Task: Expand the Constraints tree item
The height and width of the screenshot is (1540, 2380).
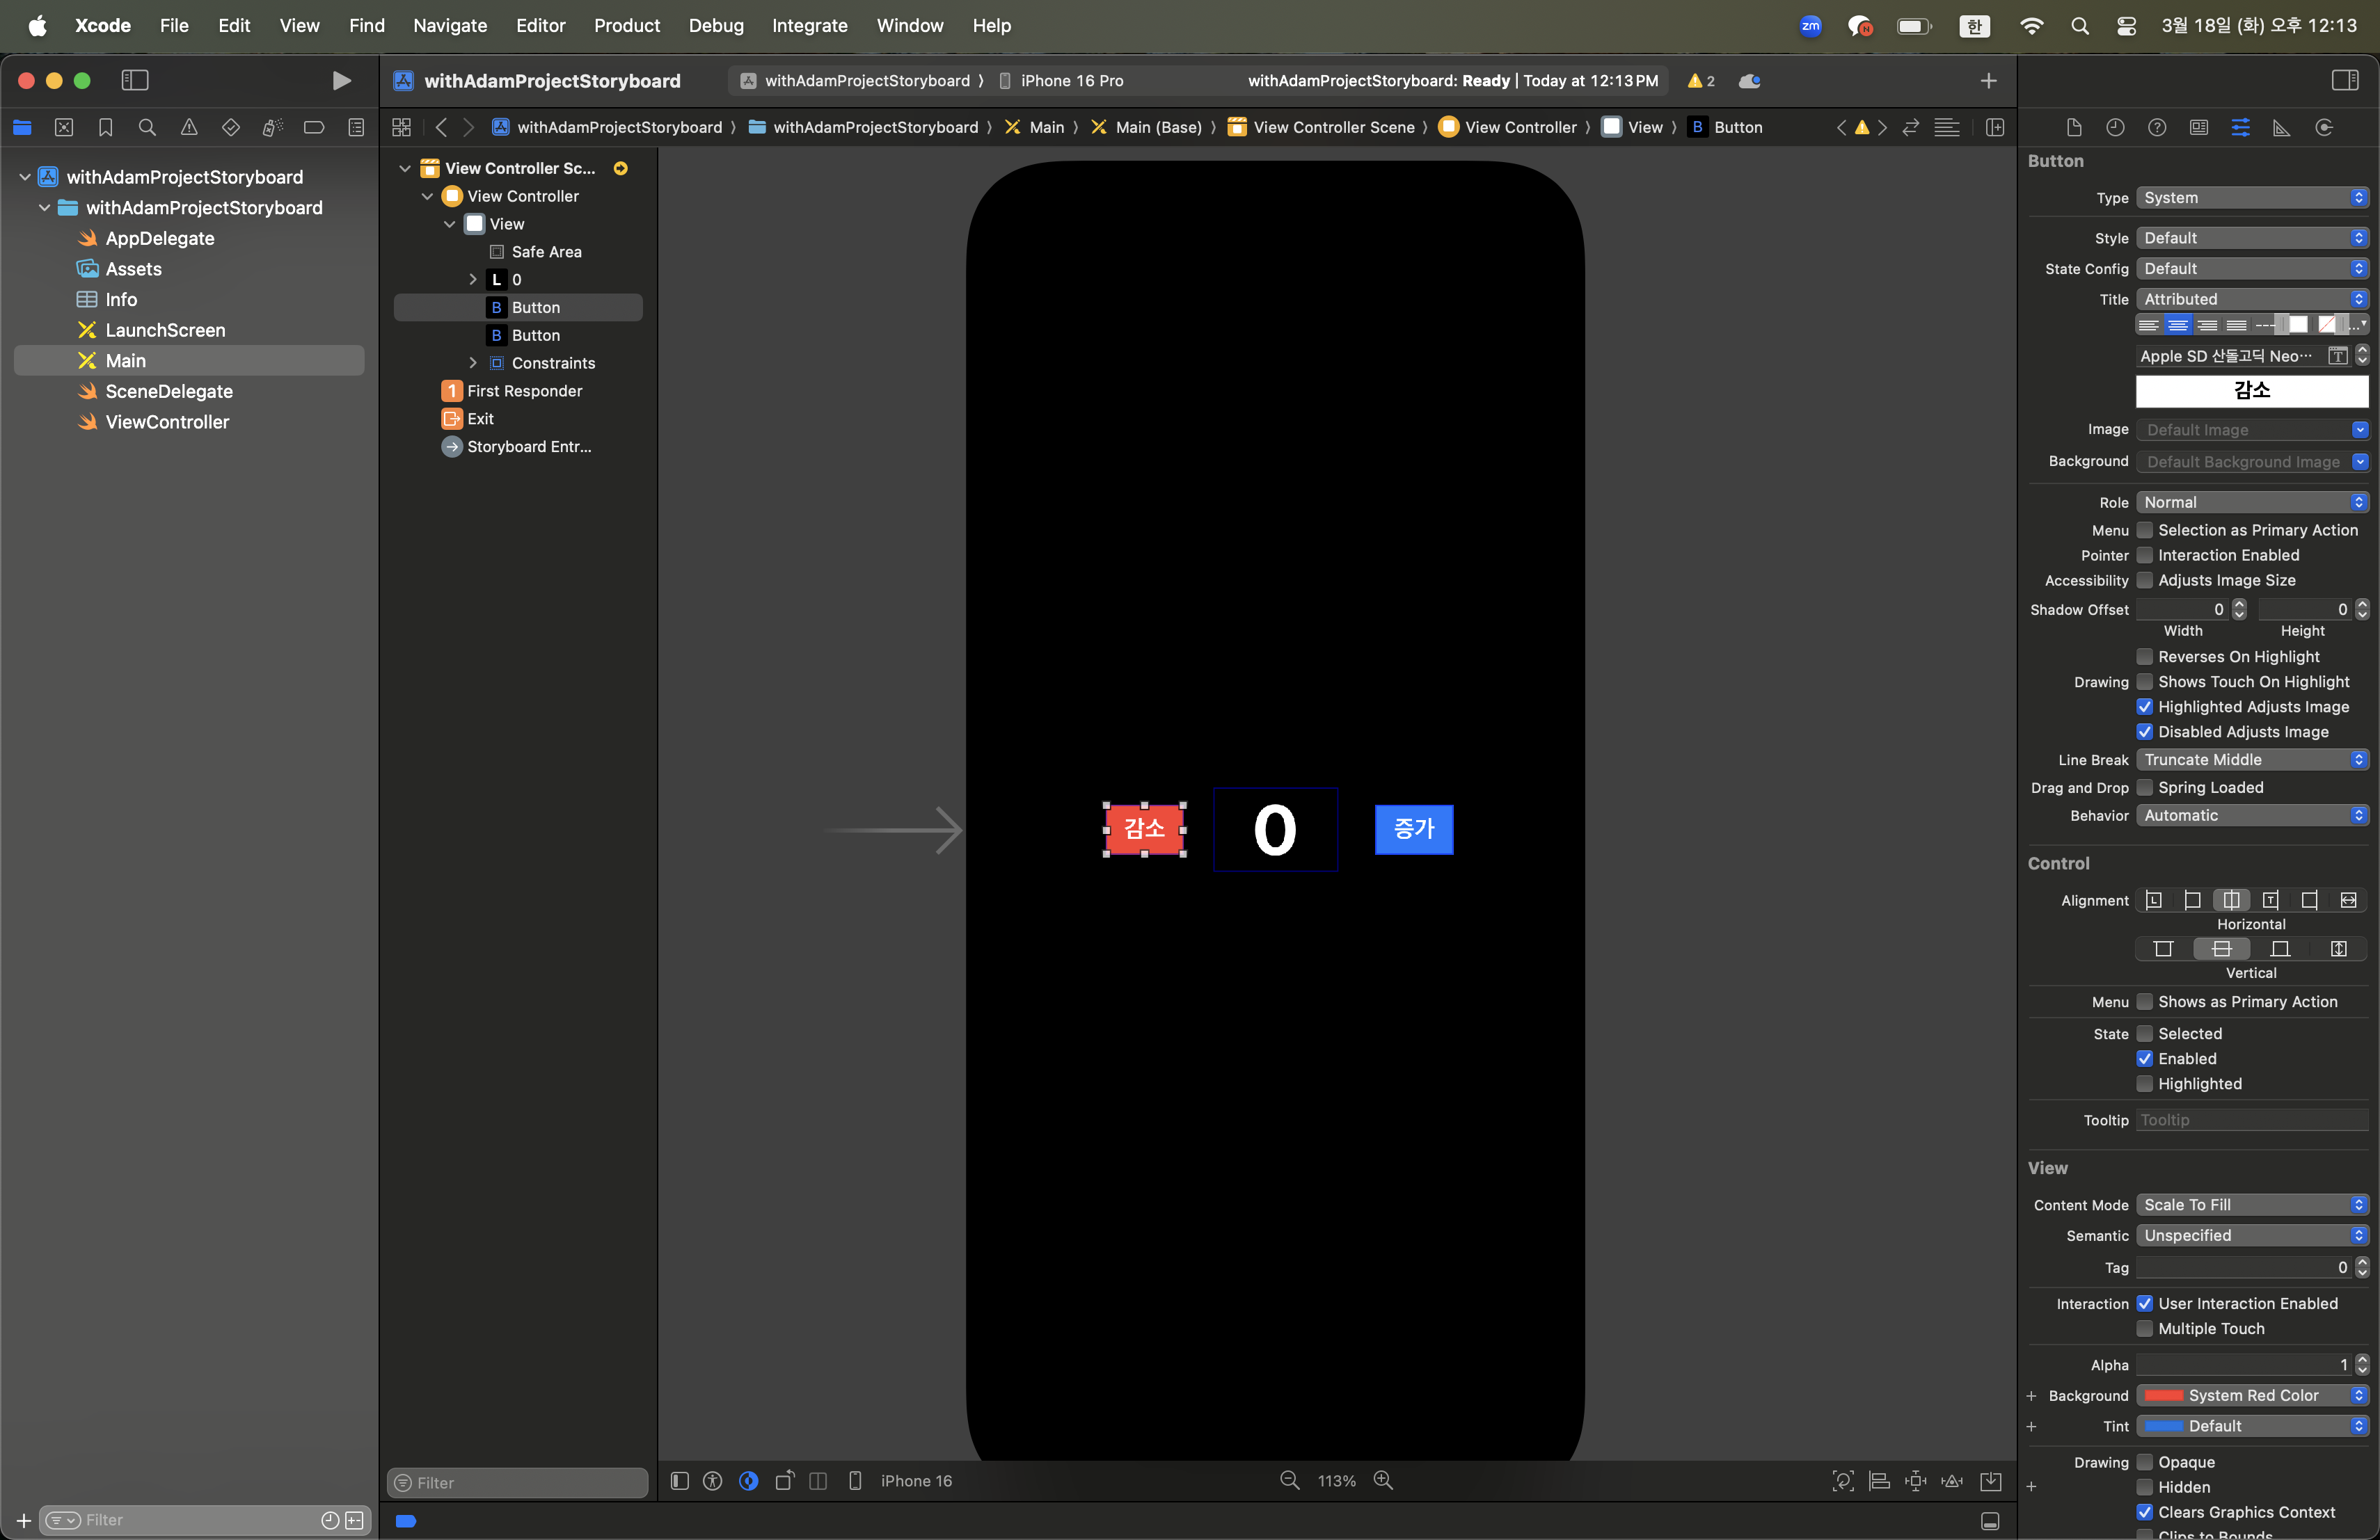Action: [x=473, y=363]
